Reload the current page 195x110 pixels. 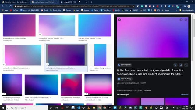pyautogui.click(x=10, y=6)
